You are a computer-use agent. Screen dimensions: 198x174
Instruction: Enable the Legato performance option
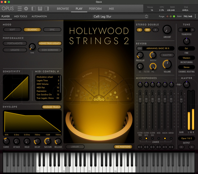tap(15, 50)
